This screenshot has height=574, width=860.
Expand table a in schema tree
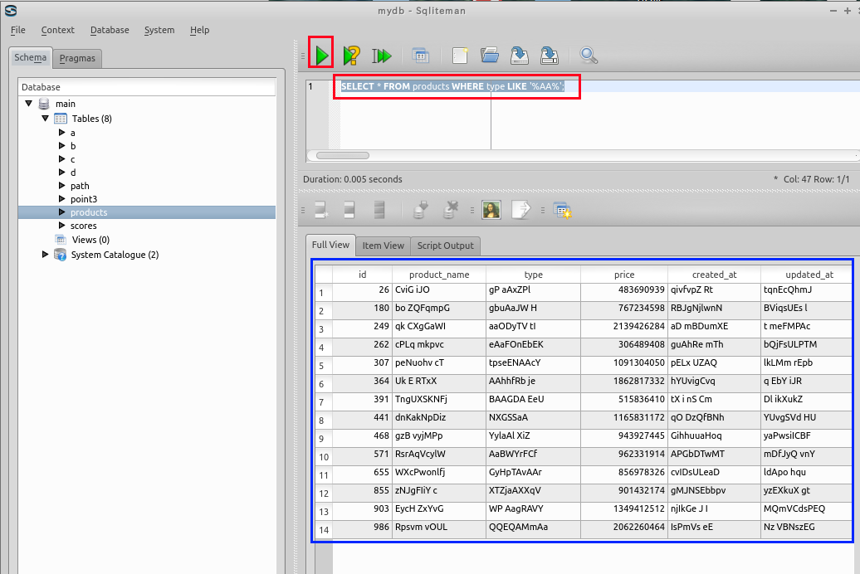(62, 132)
